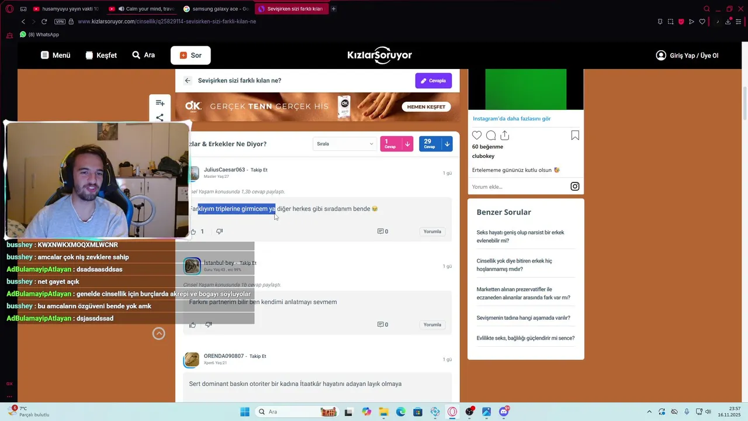Open the Windows Start button

[245, 412]
